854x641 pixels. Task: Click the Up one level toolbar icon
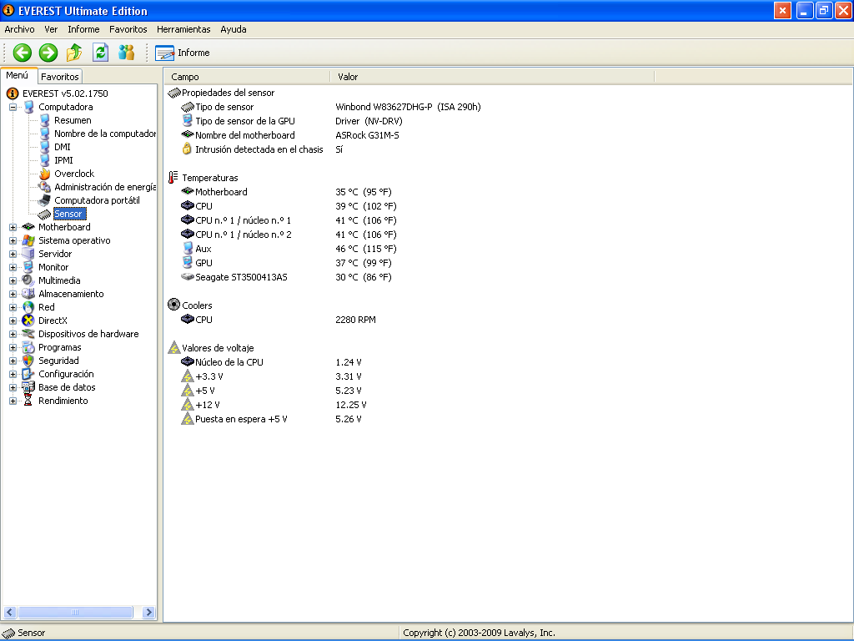coord(74,53)
